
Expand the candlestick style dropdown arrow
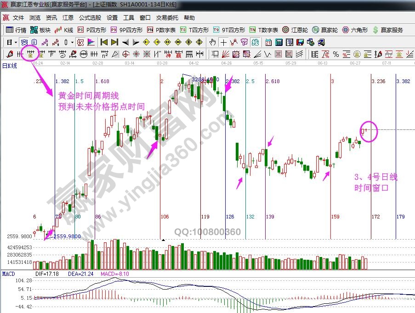pyautogui.click(x=72, y=42)
